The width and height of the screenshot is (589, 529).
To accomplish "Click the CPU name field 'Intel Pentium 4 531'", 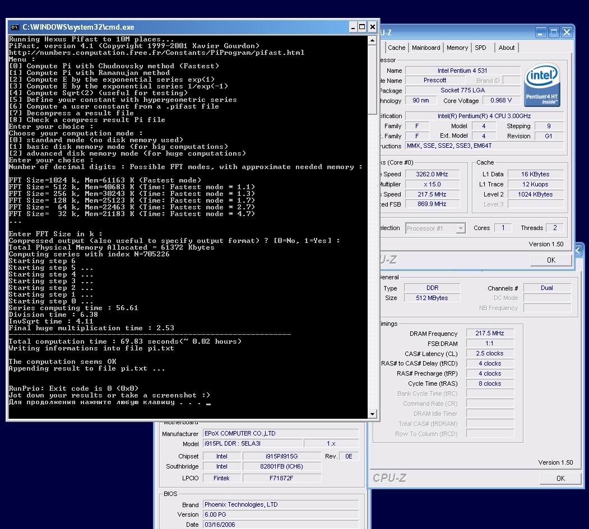I will [x=462, y=71].
